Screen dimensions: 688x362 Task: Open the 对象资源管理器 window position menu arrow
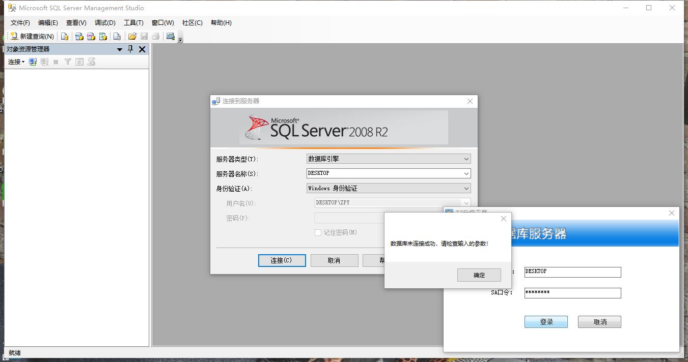120,49
